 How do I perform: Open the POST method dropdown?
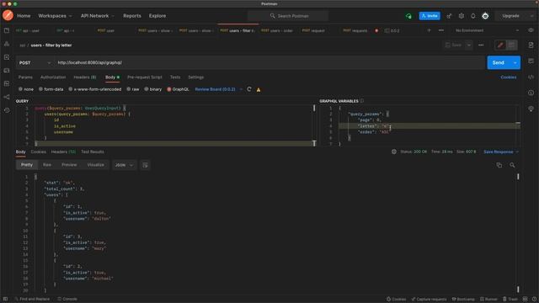point(35,63)
